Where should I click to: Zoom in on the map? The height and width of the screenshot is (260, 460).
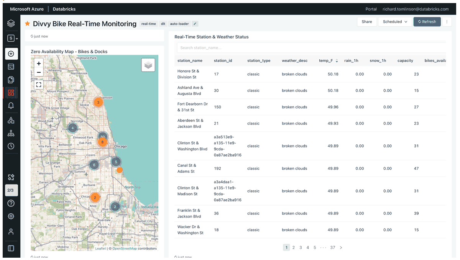[39, 64]
